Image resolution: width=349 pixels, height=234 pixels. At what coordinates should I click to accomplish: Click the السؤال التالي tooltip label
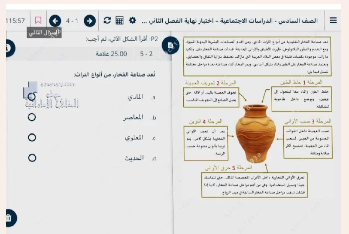[x=44, y=32]
